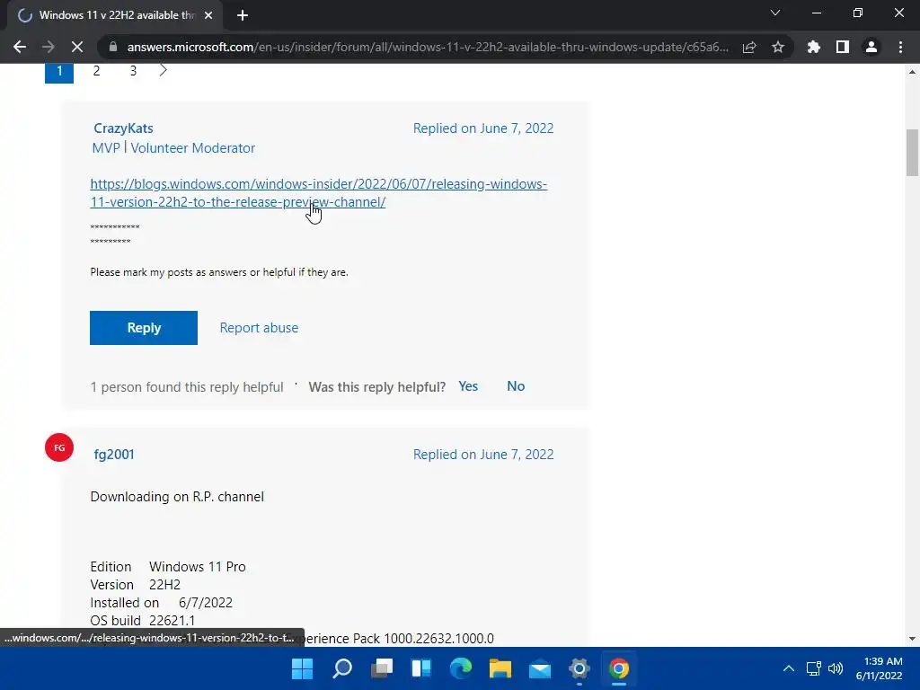Go to page 3 of replies
920x690 pixels.
pyautogui.click(x=133, y=71)
